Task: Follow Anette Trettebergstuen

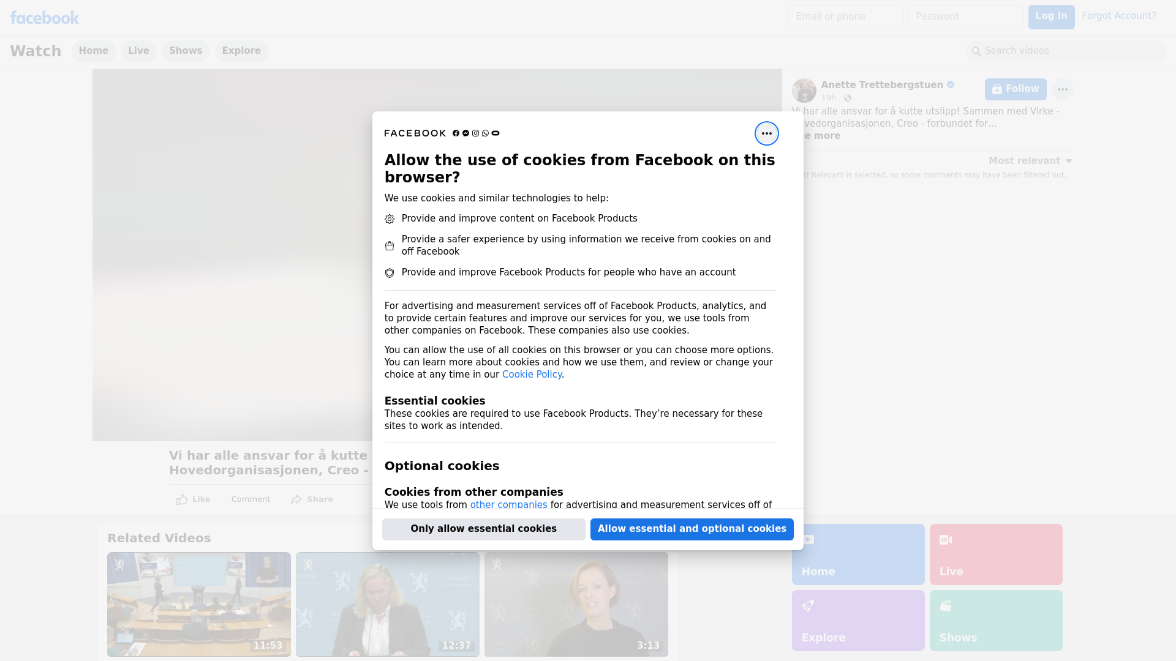Action: (x=1016, y=89)
